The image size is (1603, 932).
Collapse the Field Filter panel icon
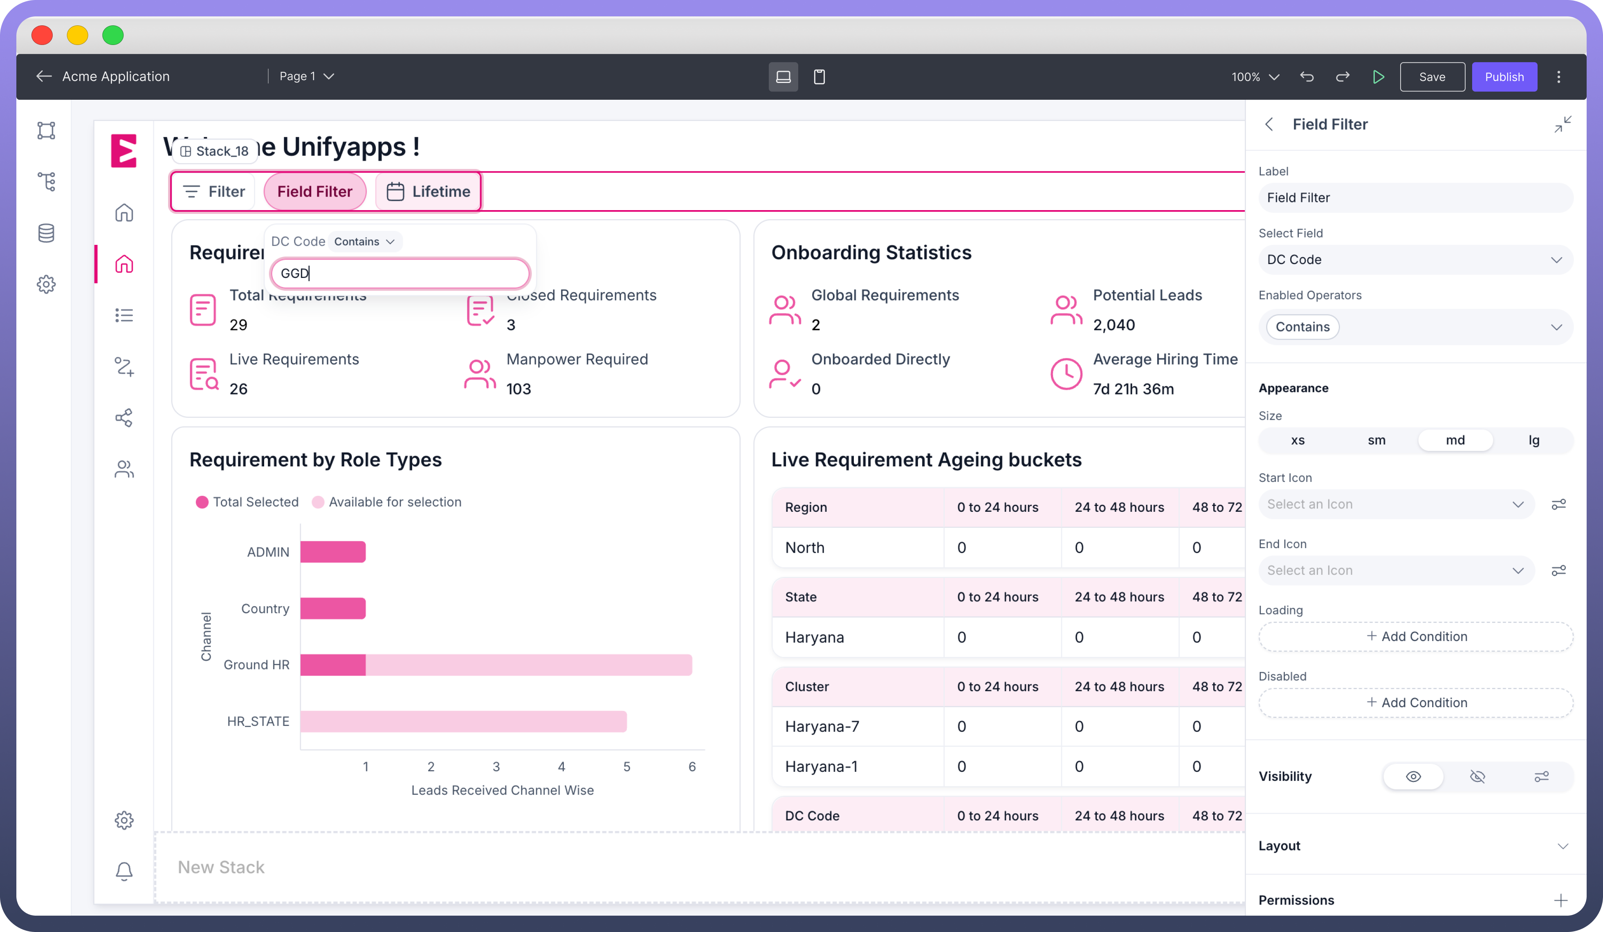click(x=1562, y=124)
